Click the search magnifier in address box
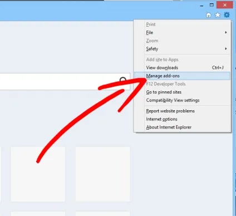The height and width of the screenshot is (216, 236). point(123,80)
